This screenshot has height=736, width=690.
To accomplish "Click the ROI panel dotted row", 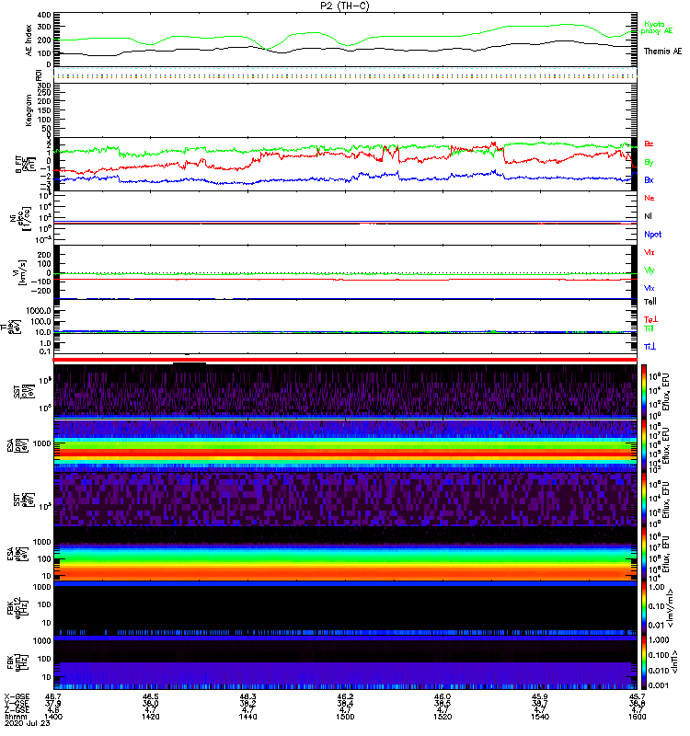I will click(x=345, y=76).
